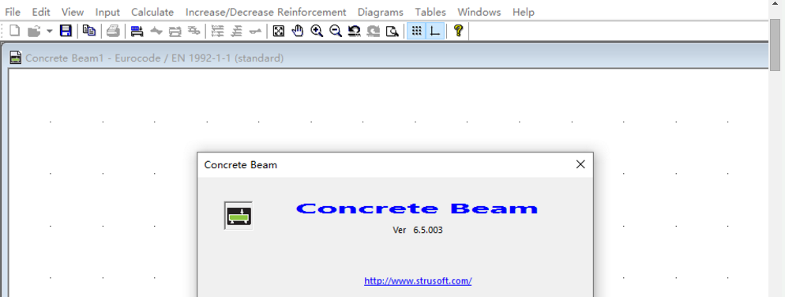Open the strusoft.com website link
Image resolution: width=785 pixels, height=297 pixels.
(418, 281)
